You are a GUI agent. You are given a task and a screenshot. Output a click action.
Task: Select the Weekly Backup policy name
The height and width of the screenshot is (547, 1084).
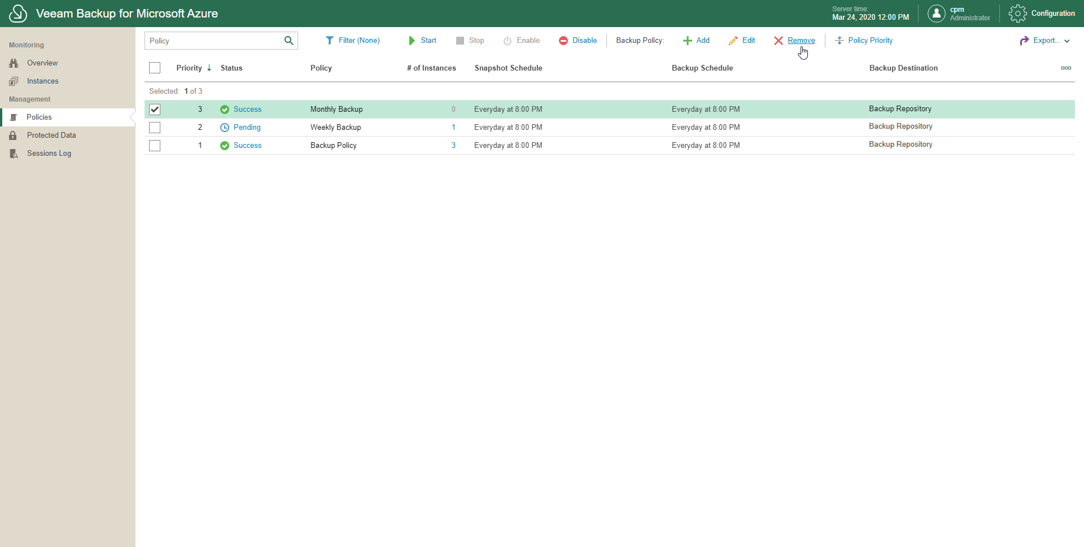pyautogui.click(x=336, y=128)
